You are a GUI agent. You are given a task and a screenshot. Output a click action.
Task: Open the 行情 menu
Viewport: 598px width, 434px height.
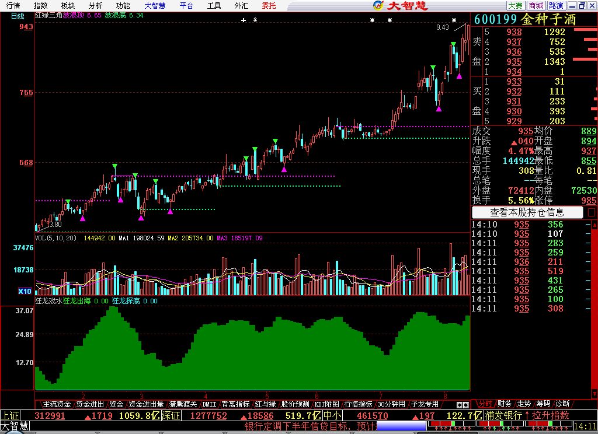pyautogui.click(x=13, y=6)
